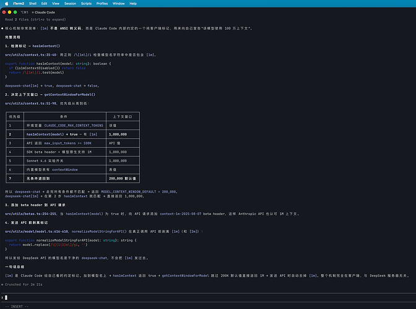The height and width of the screenshot is (309, 416).
Task: Click 'export function normalizeModelStringForAPI' signature line
Action: (x=71, y=240)
